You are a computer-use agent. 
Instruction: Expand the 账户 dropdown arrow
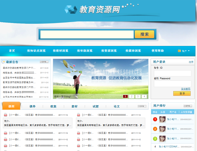coord(189,51)
